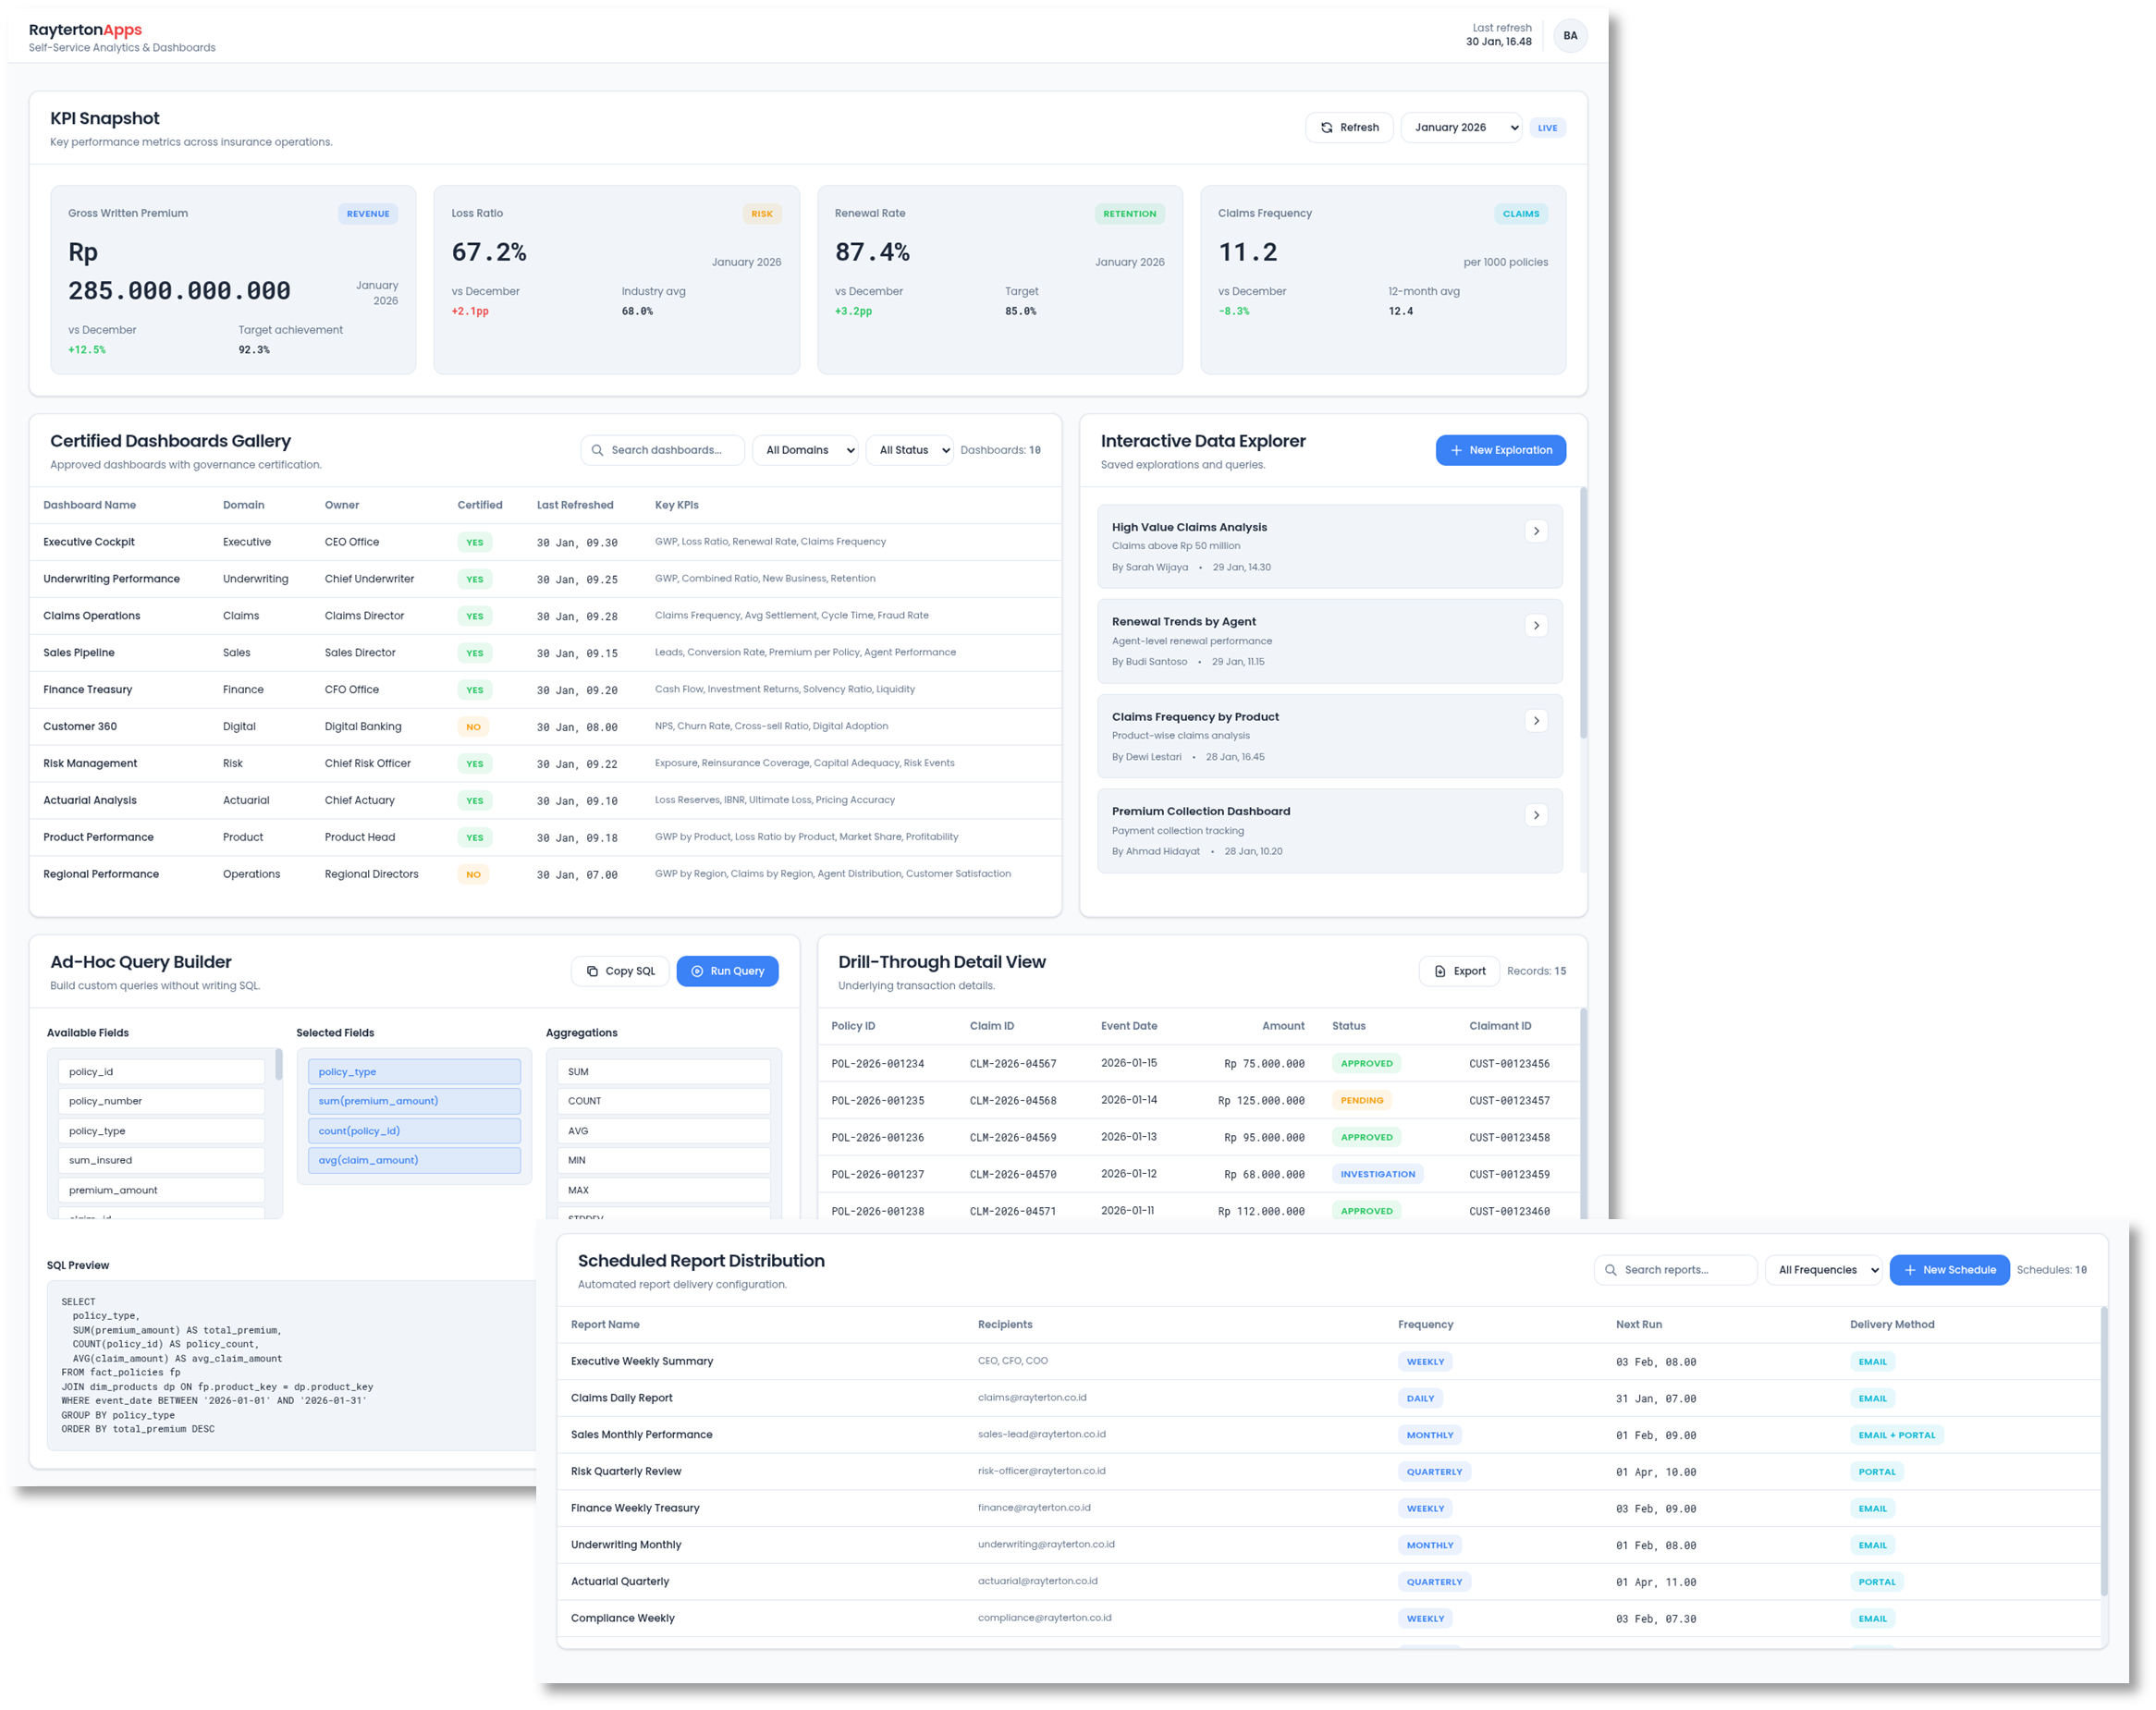The height and width of the screenshot is (1710, 2156).
Task: Click the Copy SQL clipboard icon
Action: tap(592, 971)
